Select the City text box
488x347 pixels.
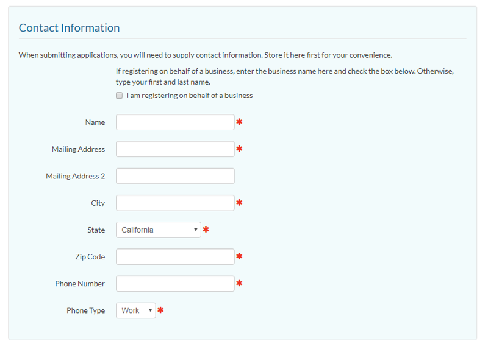pyautogui.click(x=175, y=203)
